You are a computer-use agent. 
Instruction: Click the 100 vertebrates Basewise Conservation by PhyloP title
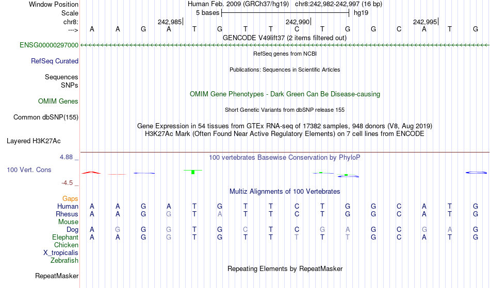pos(285,158)
